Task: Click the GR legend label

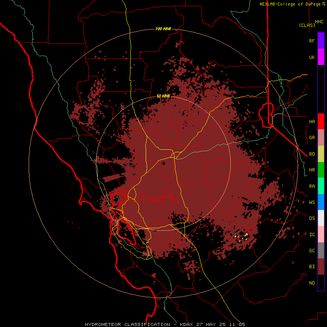Action: [x=312, y=138]
